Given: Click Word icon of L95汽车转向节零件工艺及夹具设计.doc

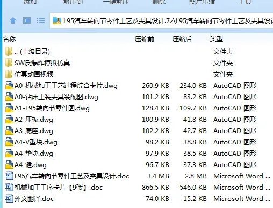Looking at the screenshot, I should click(9, 176).
